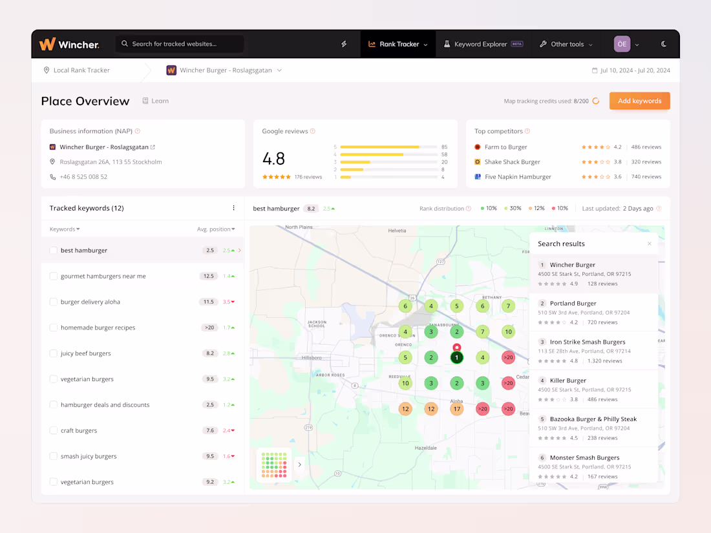711x533 pixels.
Task: Check the vegetarian burgers 9.5 row checkbox
Action: (x=54, y=379)
